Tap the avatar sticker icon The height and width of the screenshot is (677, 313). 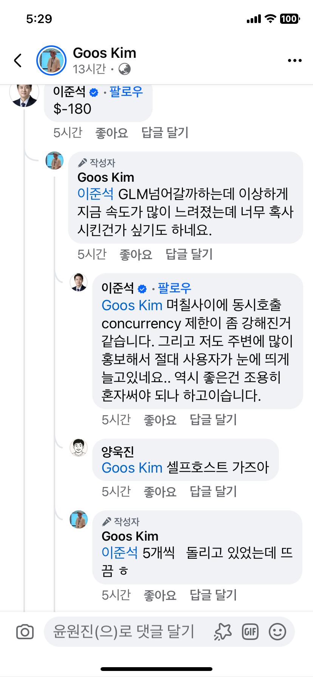pyautogui.click(x=223, y=632)
